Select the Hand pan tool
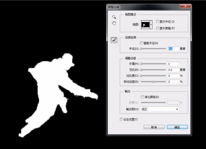 pos(114,23)
